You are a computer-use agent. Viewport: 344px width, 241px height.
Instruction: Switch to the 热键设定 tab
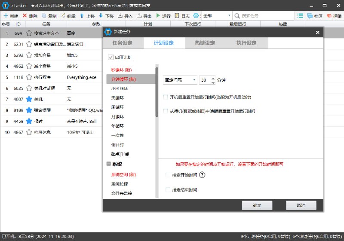point(205,43)
